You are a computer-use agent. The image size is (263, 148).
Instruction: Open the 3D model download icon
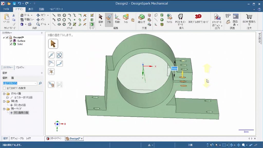pyautogui.click(x=198, y=17)
